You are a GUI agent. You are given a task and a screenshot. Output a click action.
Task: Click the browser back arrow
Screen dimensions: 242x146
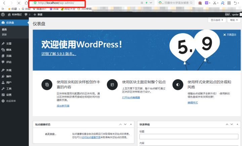click(x=4, y=3)
